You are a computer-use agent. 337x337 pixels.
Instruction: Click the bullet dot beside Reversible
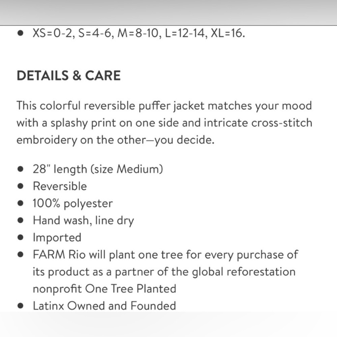point(21,186)
